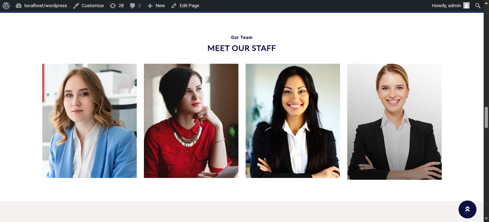Open the admin bar search magnifier
Screen dimensions: 489x222
click(x=478, y=6)
